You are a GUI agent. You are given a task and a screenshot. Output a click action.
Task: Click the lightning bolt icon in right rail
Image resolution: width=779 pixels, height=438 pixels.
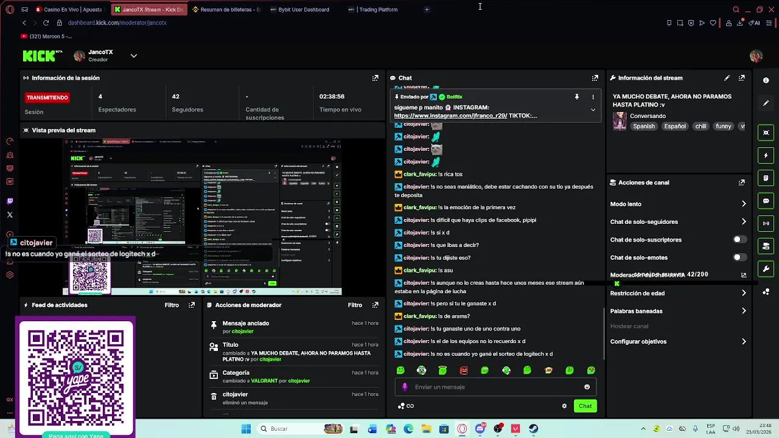pos(766,156)
